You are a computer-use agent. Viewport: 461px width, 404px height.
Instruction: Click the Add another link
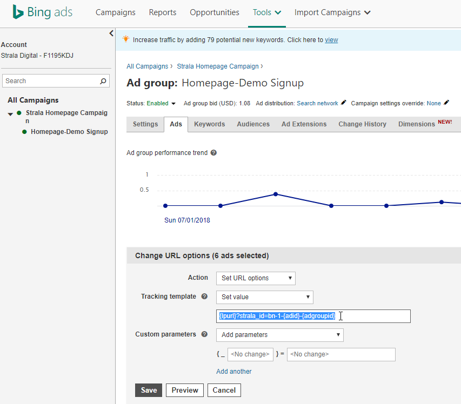click(234, 372)
